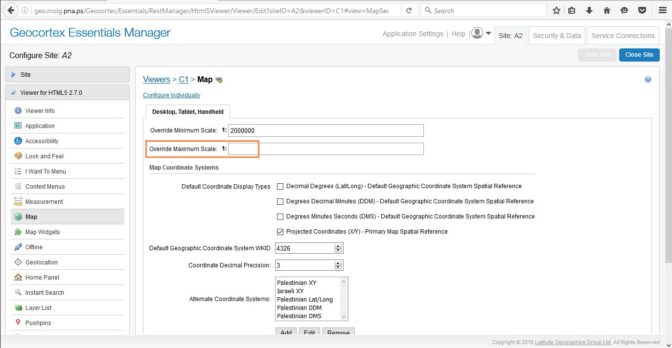Click Override Minimum Scale input field
The width and height of the screenshot is (672, 348).
click(325, 130)
